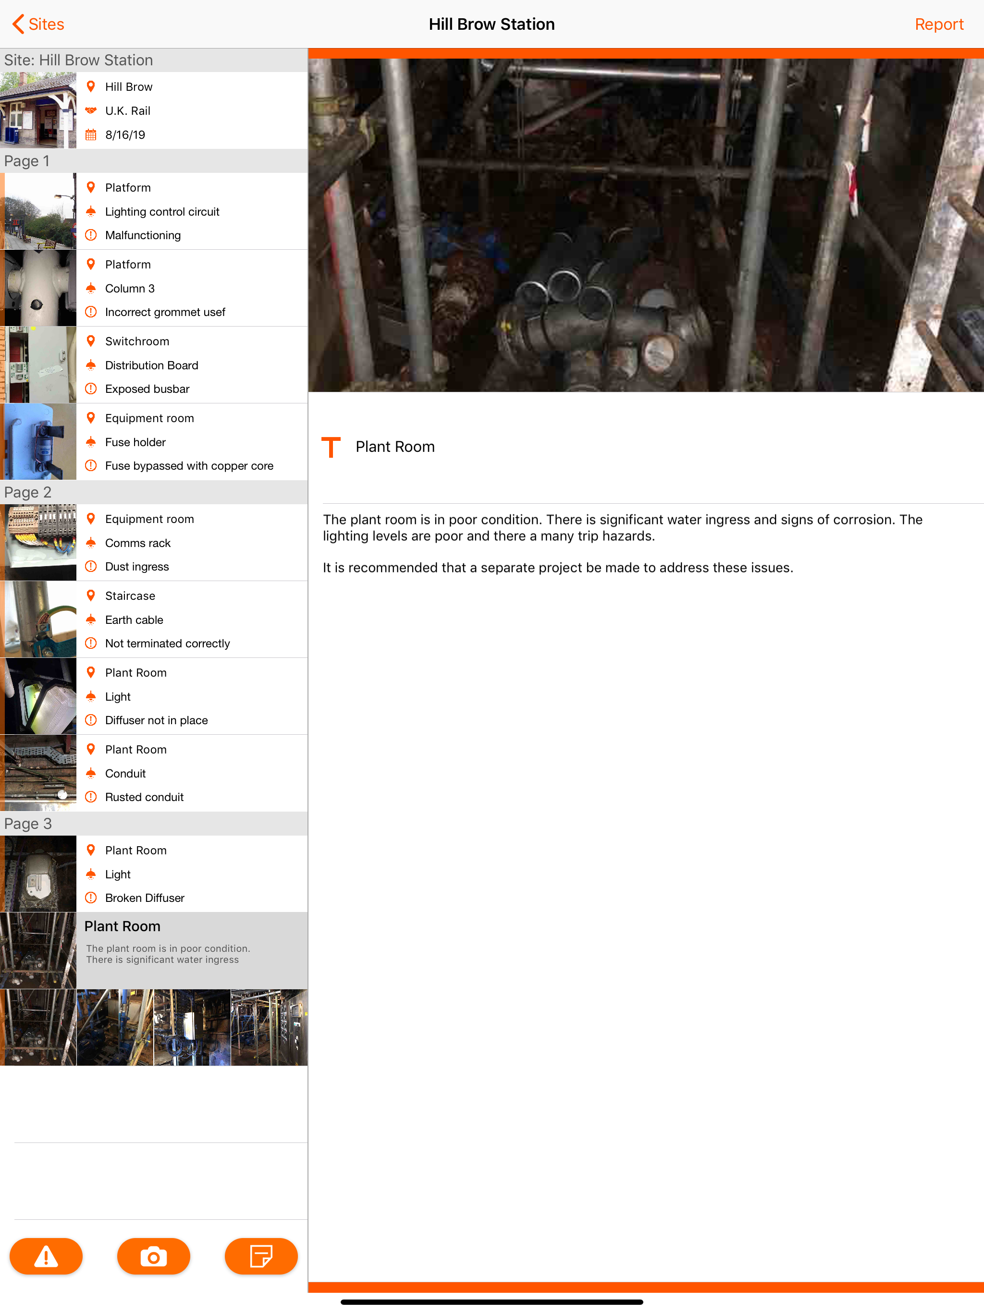Tap the add note button

tap(261, 1256)
